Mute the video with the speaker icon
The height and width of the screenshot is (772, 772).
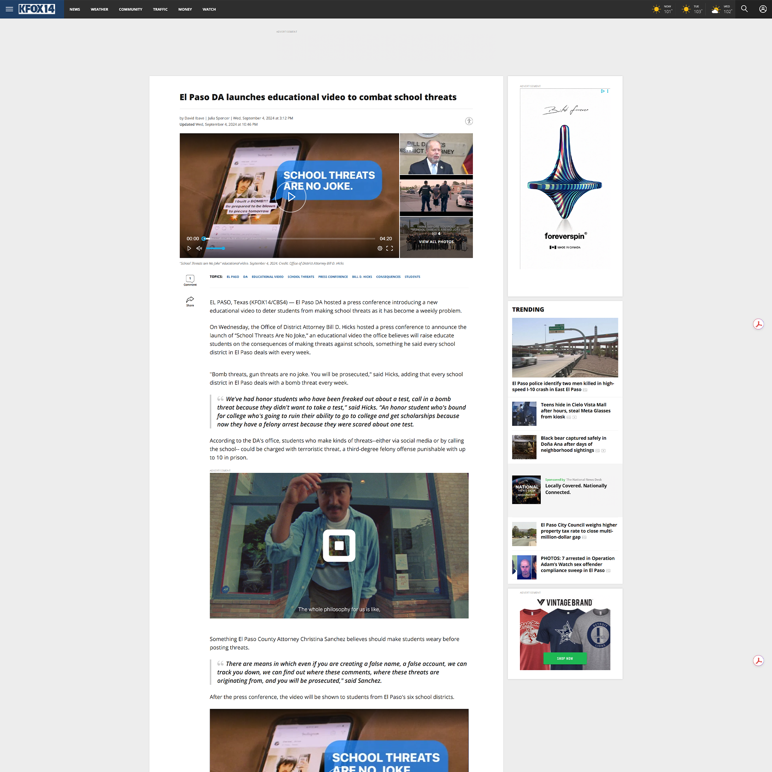click(x=199, y=248)
